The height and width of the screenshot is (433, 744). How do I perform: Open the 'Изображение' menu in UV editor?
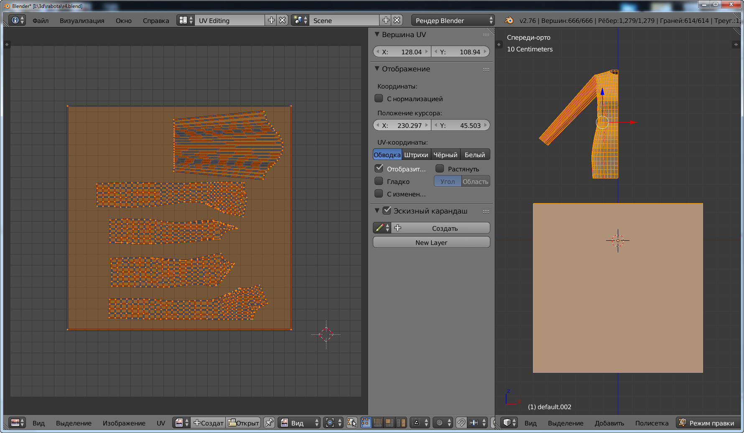click(x=124, y=423)
